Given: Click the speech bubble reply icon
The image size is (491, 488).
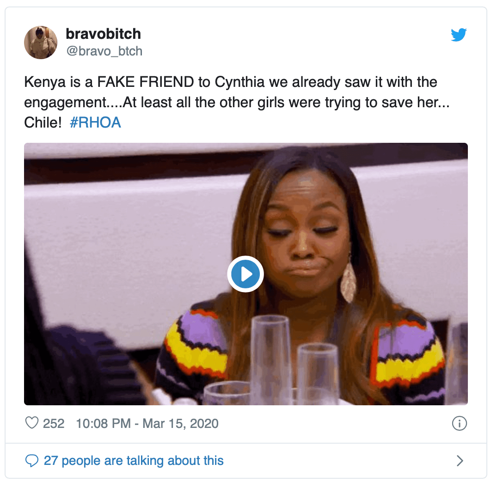Looking at the screenshot, I should tap(31, 461).
